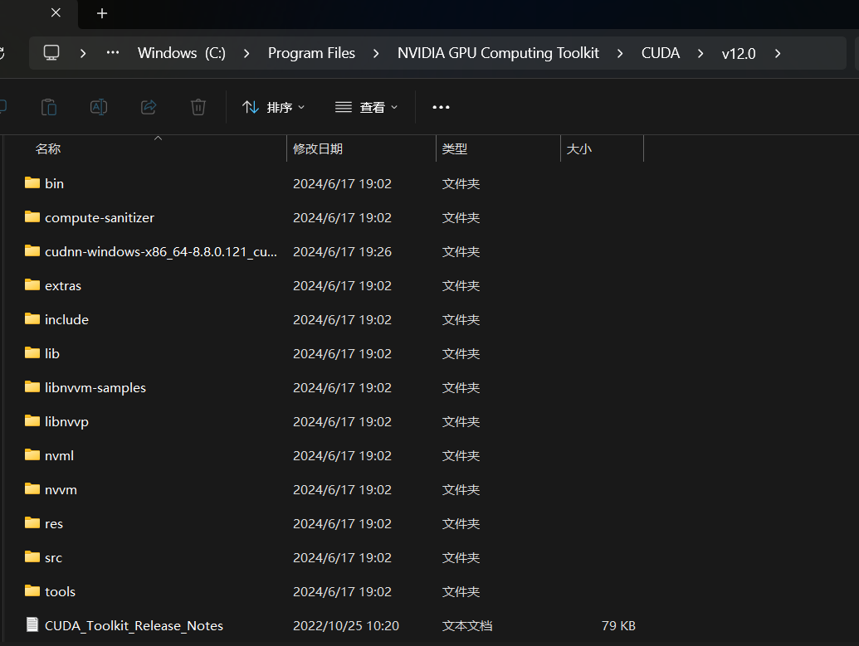Open the toolbar more options ellipsis
Image resolution: width=859 pixels, height=646 pixels.
(441, 107)
